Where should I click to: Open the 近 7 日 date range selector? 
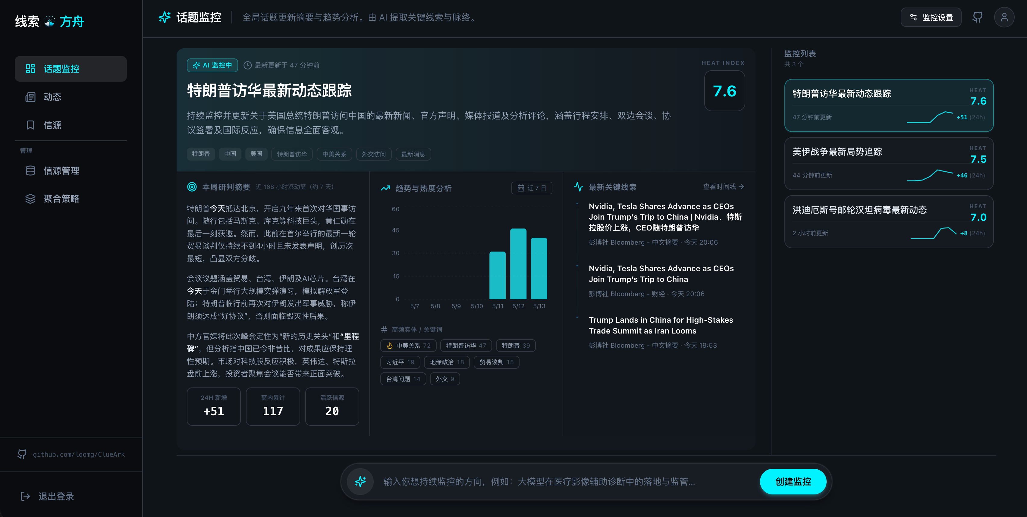(532, 188)
